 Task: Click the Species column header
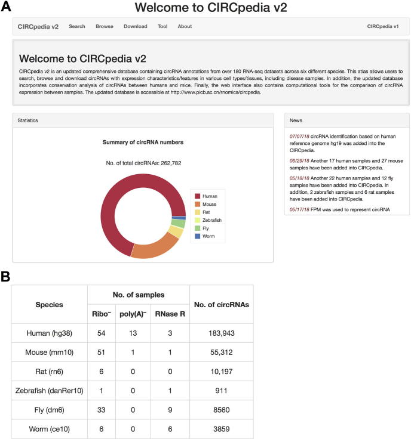tap(50, 305)
